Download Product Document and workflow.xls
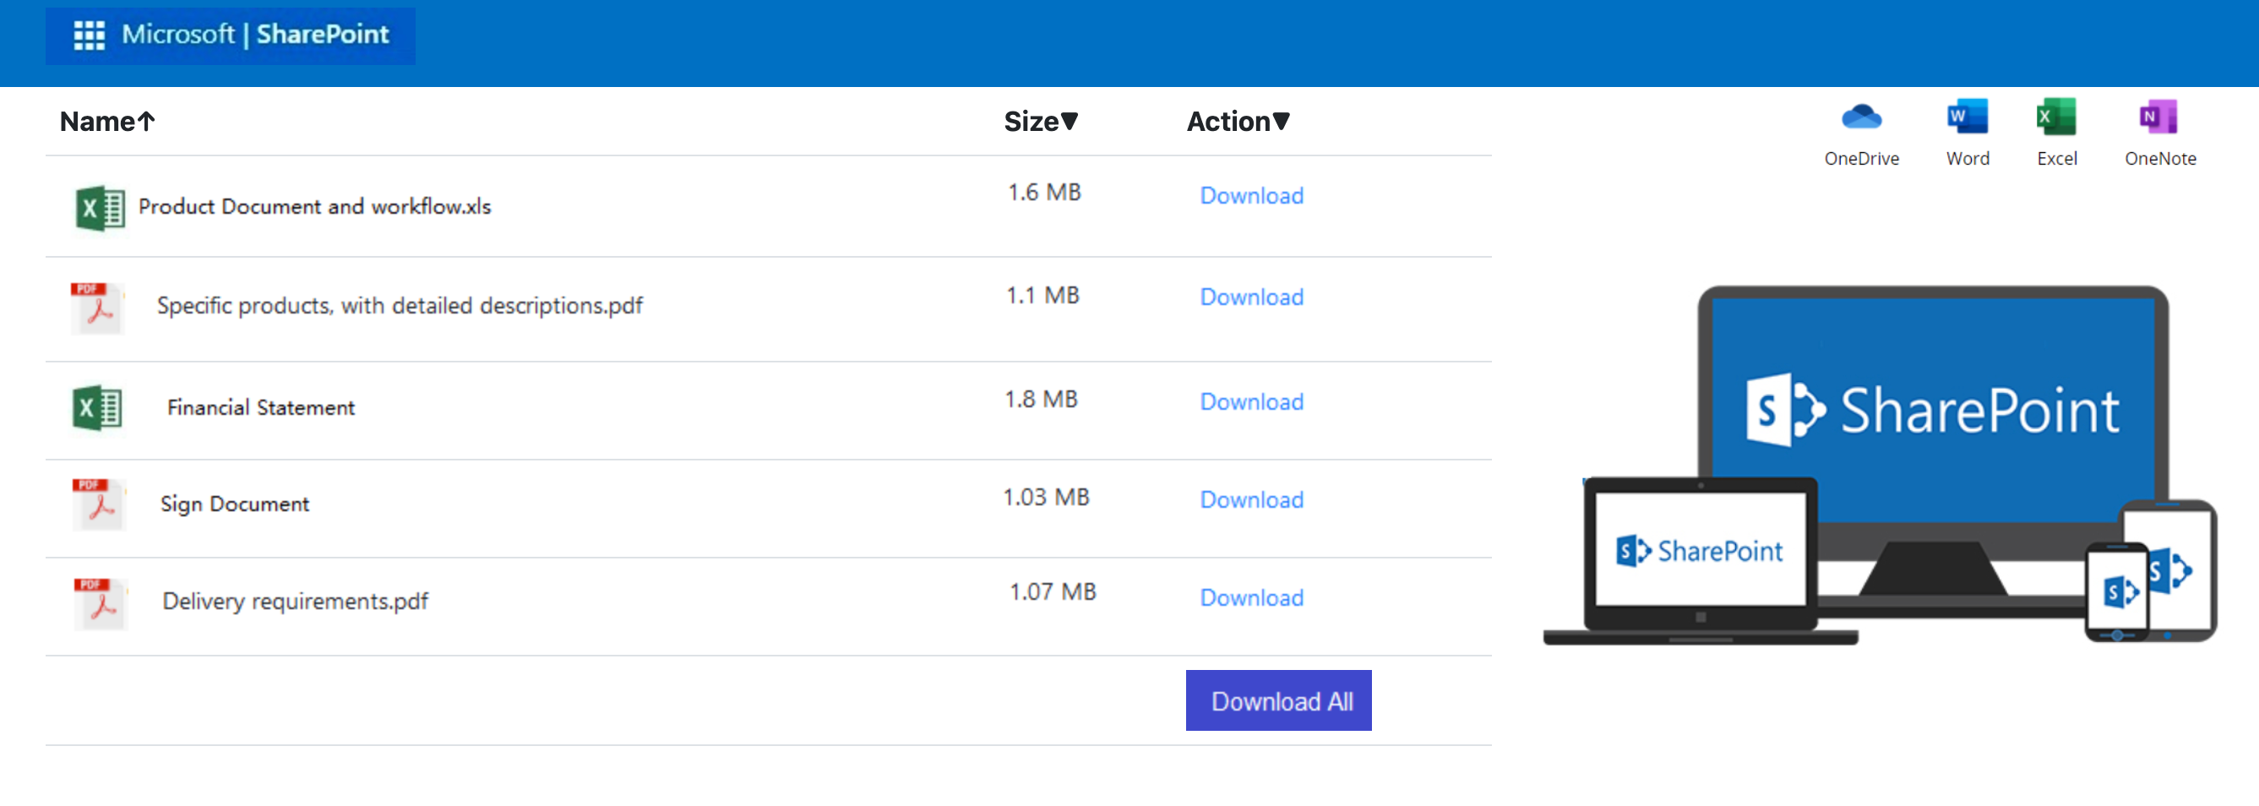Image resolution: width=2259 pixels, height=806 pixels. coord(1251,195)
